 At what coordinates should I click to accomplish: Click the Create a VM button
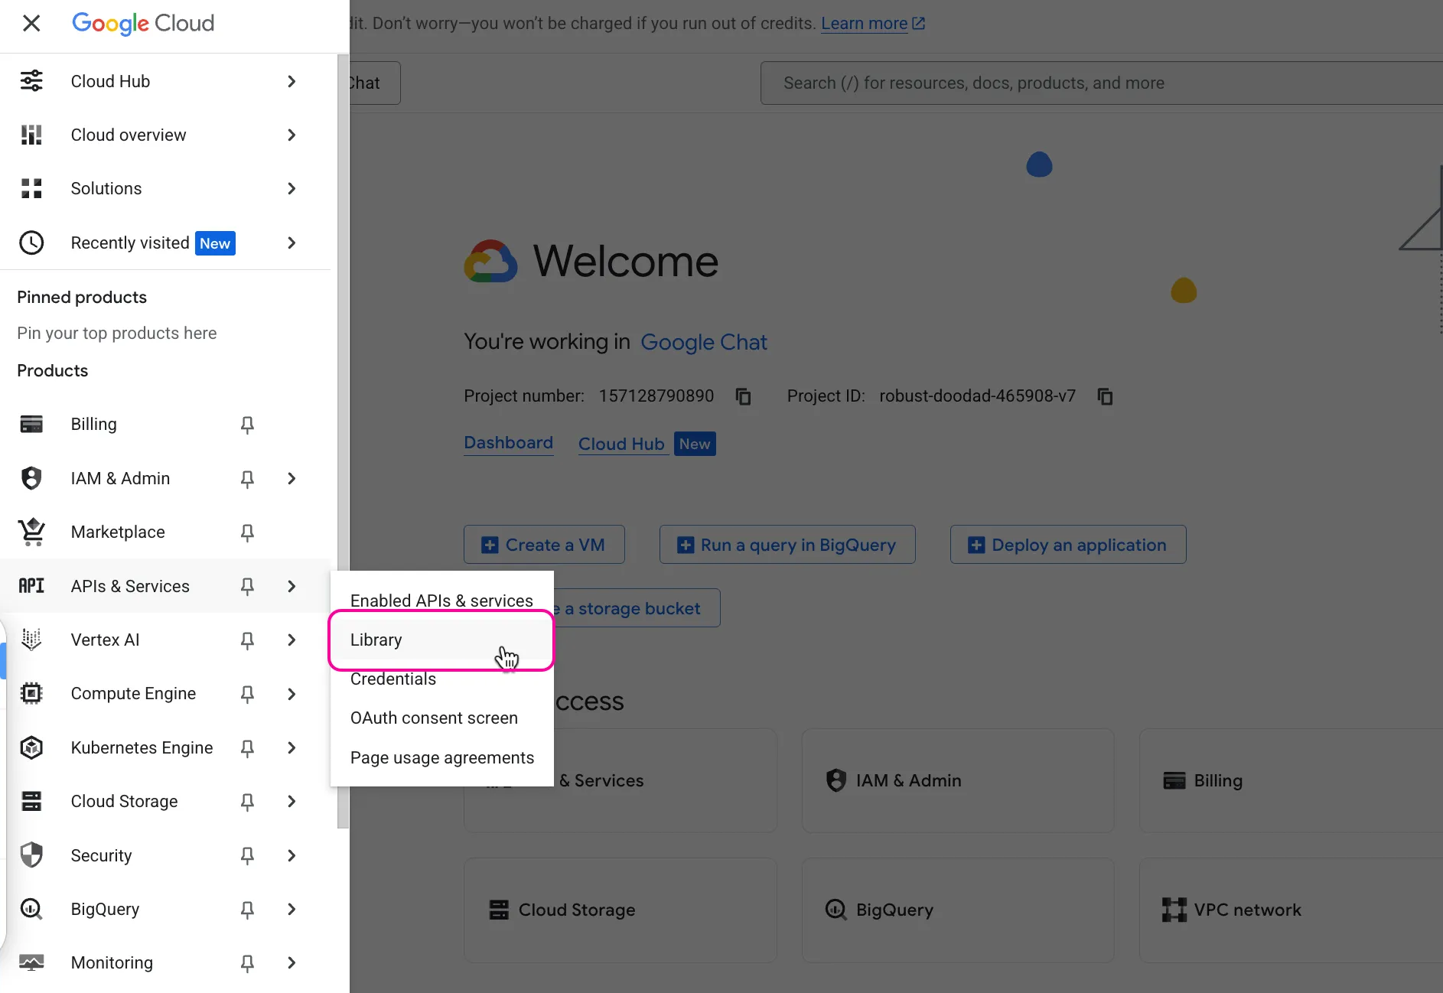[544, 545]
